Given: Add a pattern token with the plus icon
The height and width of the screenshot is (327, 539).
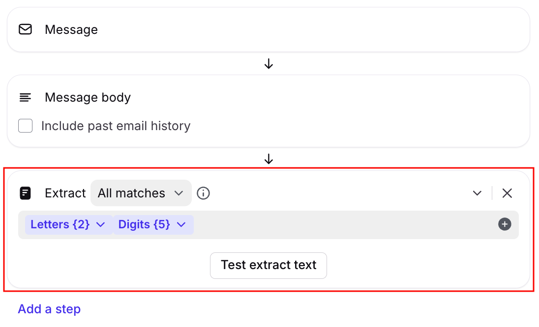Looking at the screenshot, I should pyautogui.click(x=505, y=224).
